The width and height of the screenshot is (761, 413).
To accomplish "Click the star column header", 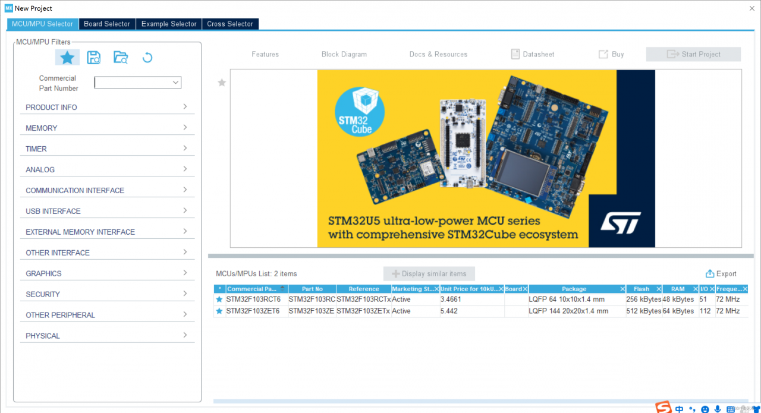I will pos(220,289).
